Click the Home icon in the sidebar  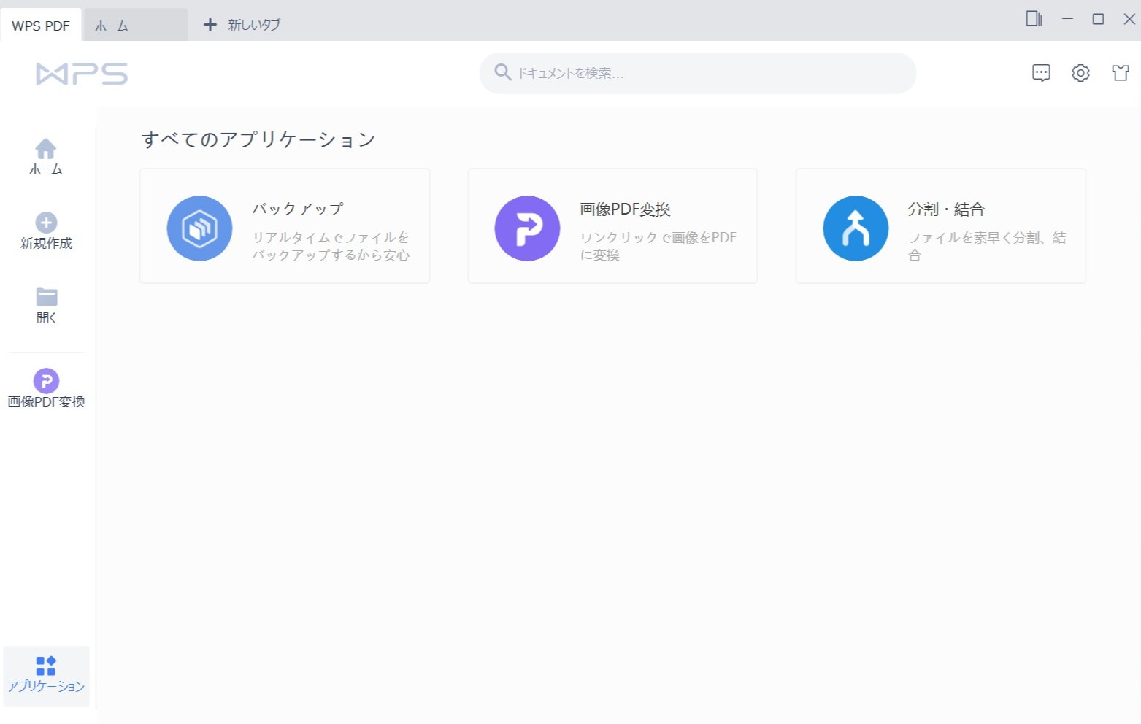click(x=45, y=150)
